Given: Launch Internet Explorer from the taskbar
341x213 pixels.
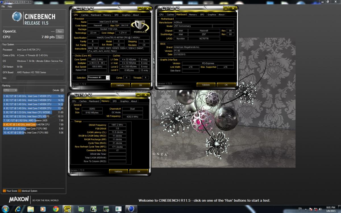Looking at the screenshot, I should [18, 209].
